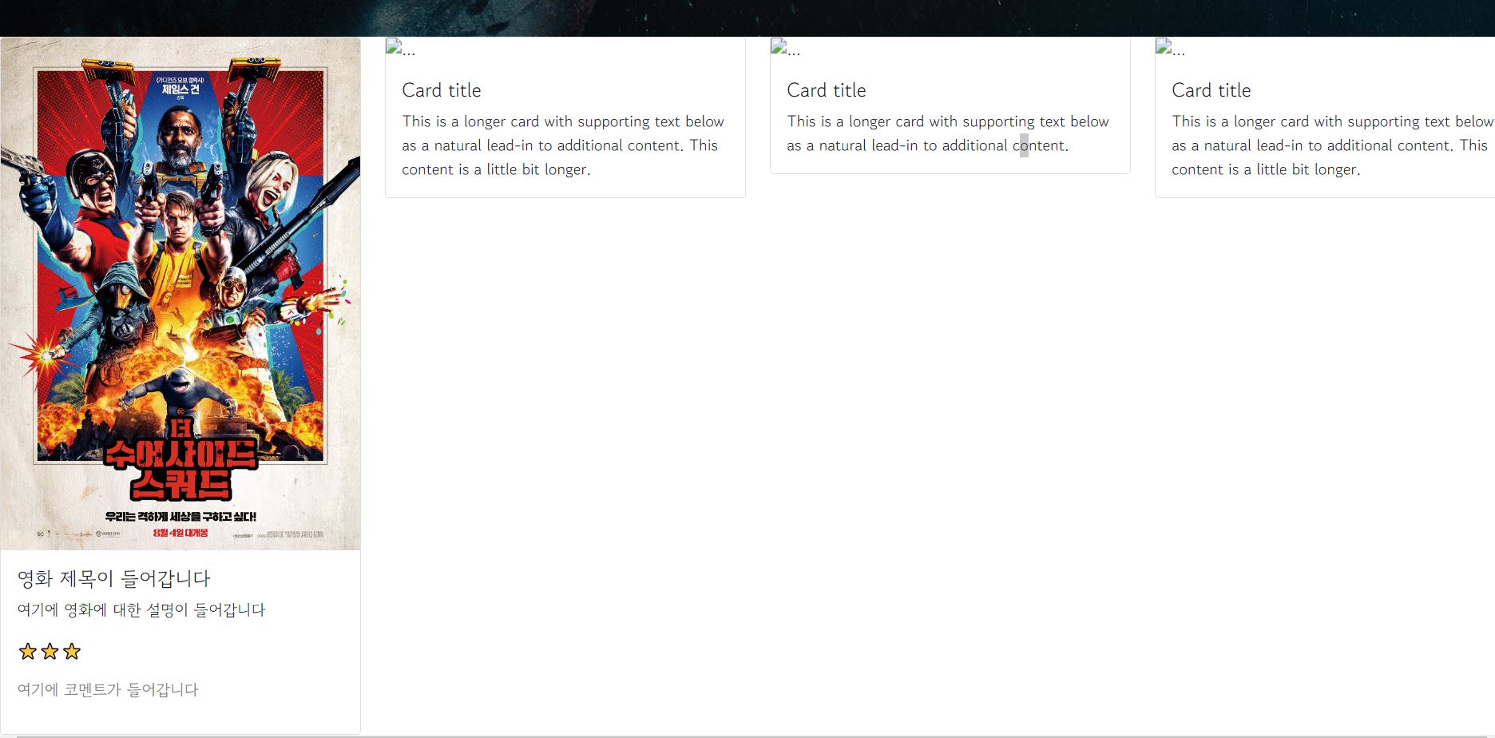Click the broken image icon in fourth card
This screenshot has width=1495, height=738.
coord(1164,46)
